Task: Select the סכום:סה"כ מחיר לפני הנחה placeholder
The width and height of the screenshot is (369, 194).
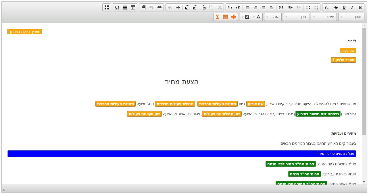Action: coord(291,164)
